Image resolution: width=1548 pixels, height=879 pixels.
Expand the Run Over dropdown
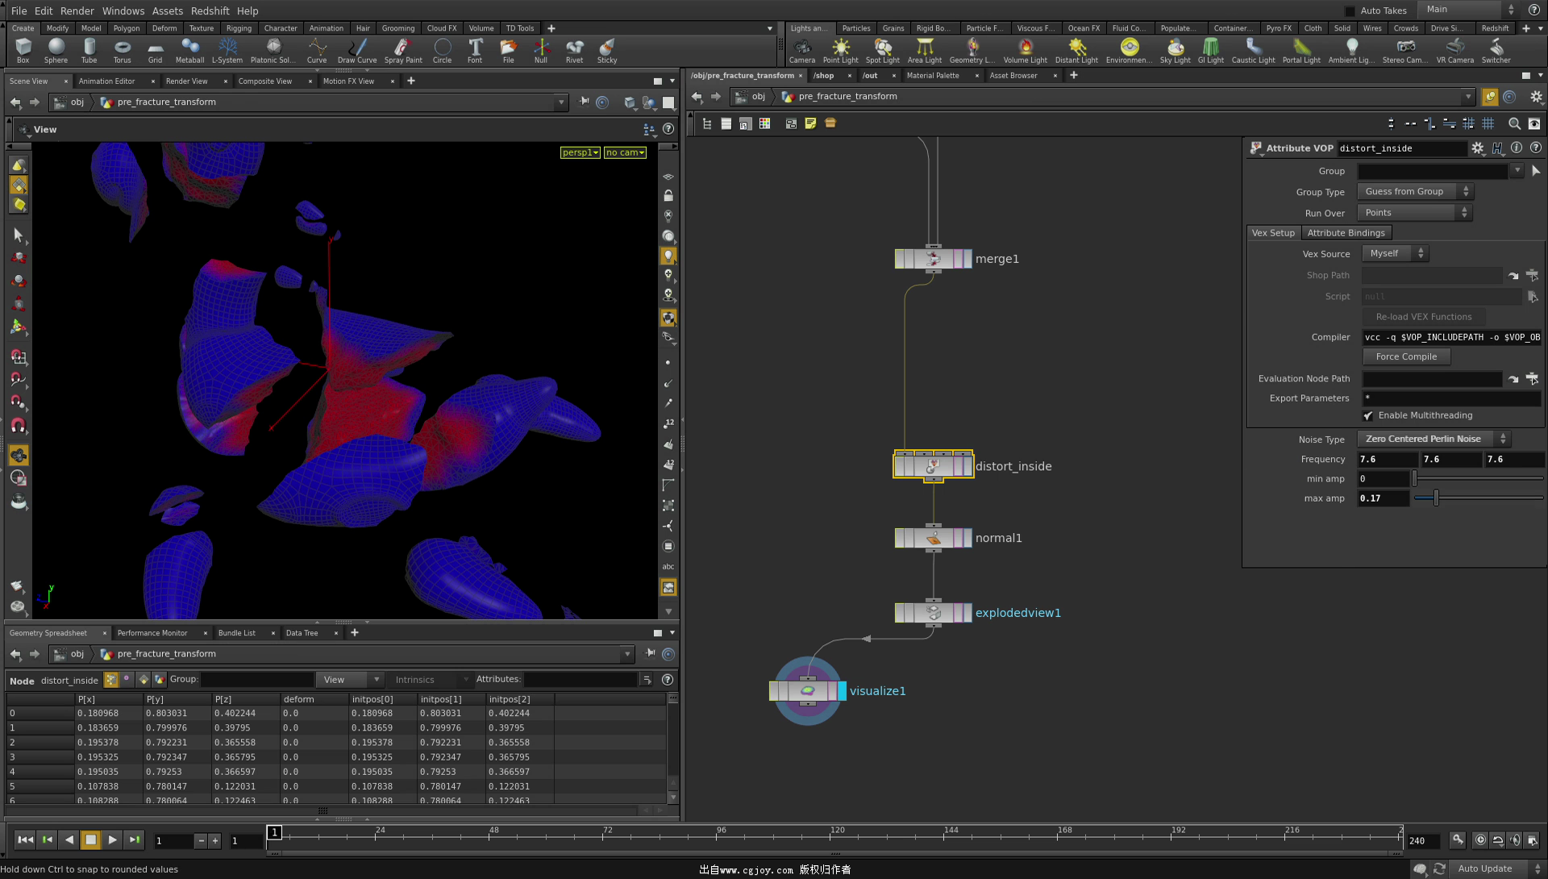pos(1414,211)
